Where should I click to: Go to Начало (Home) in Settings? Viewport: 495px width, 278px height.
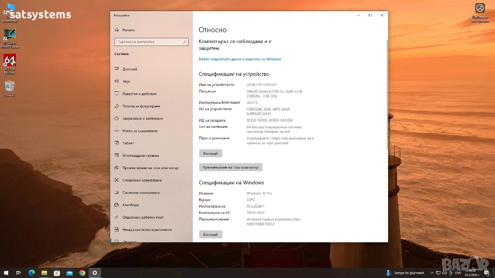pyautogui.click(x=129, y=30)
